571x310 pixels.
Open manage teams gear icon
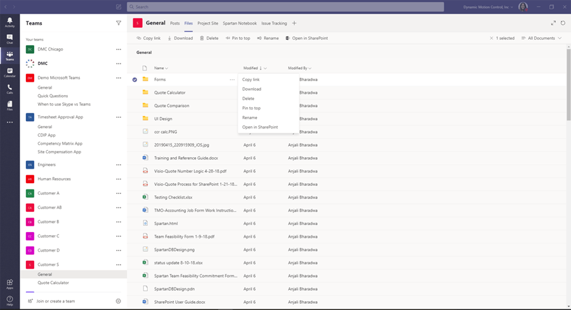tap(119, 301)
